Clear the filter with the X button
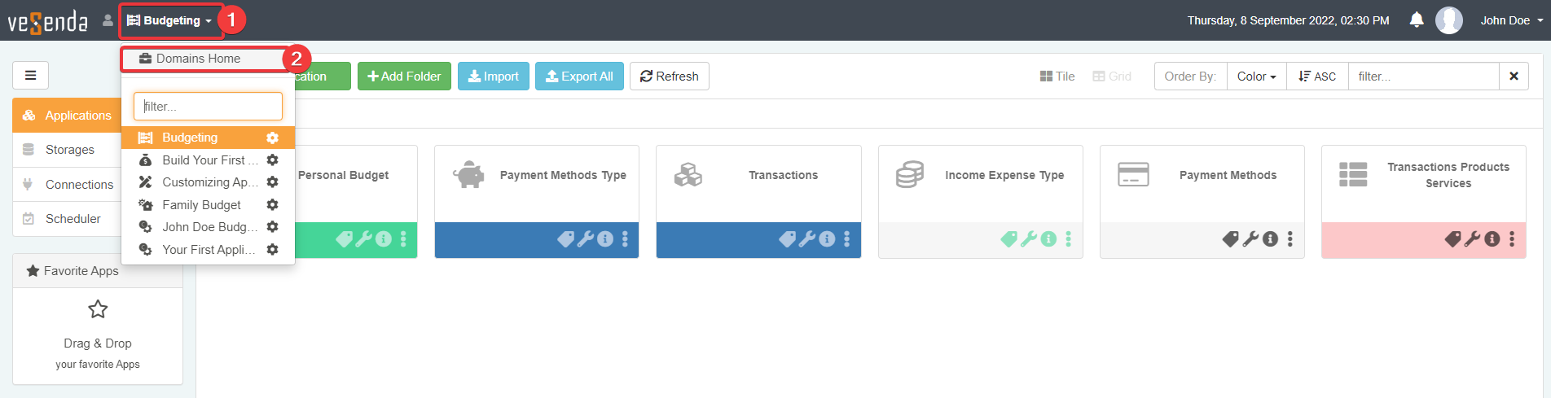 (x=1514, y=77)
